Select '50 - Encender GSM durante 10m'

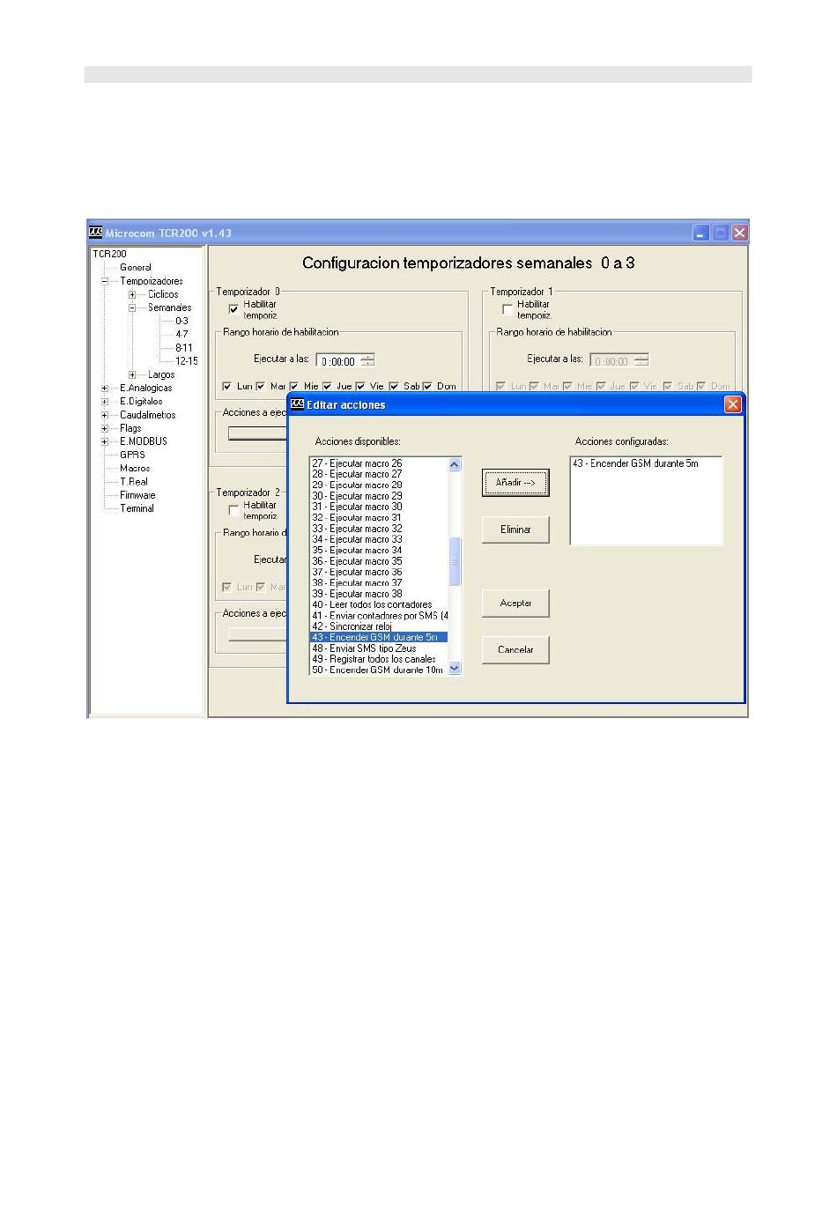click(x=377, y=670)
